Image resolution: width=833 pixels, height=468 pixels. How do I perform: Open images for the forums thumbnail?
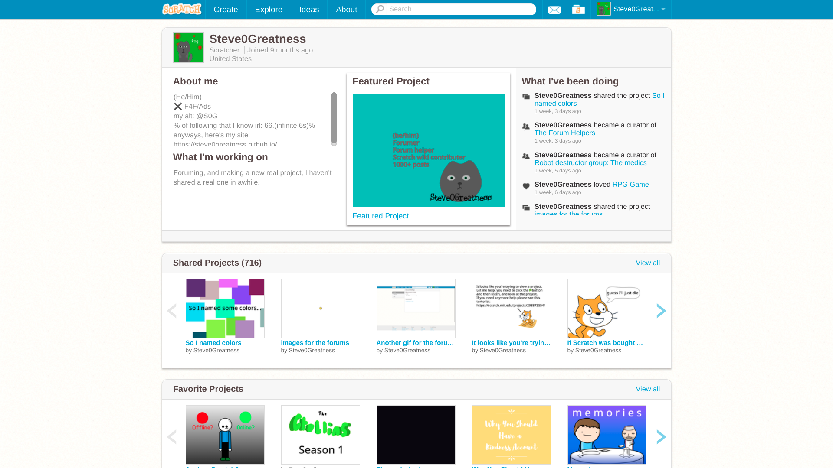click(x=320, y=309)
